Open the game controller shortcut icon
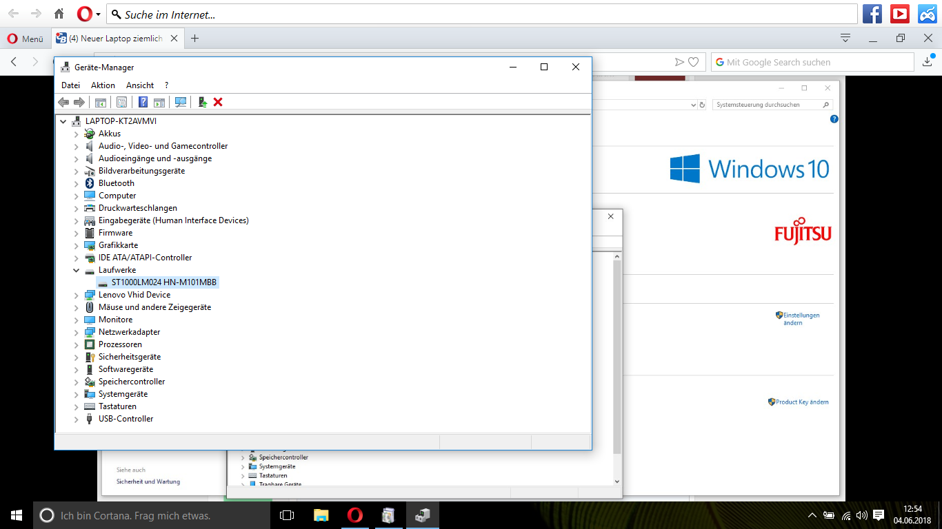942x529 pixels. (x=928, y=14)
